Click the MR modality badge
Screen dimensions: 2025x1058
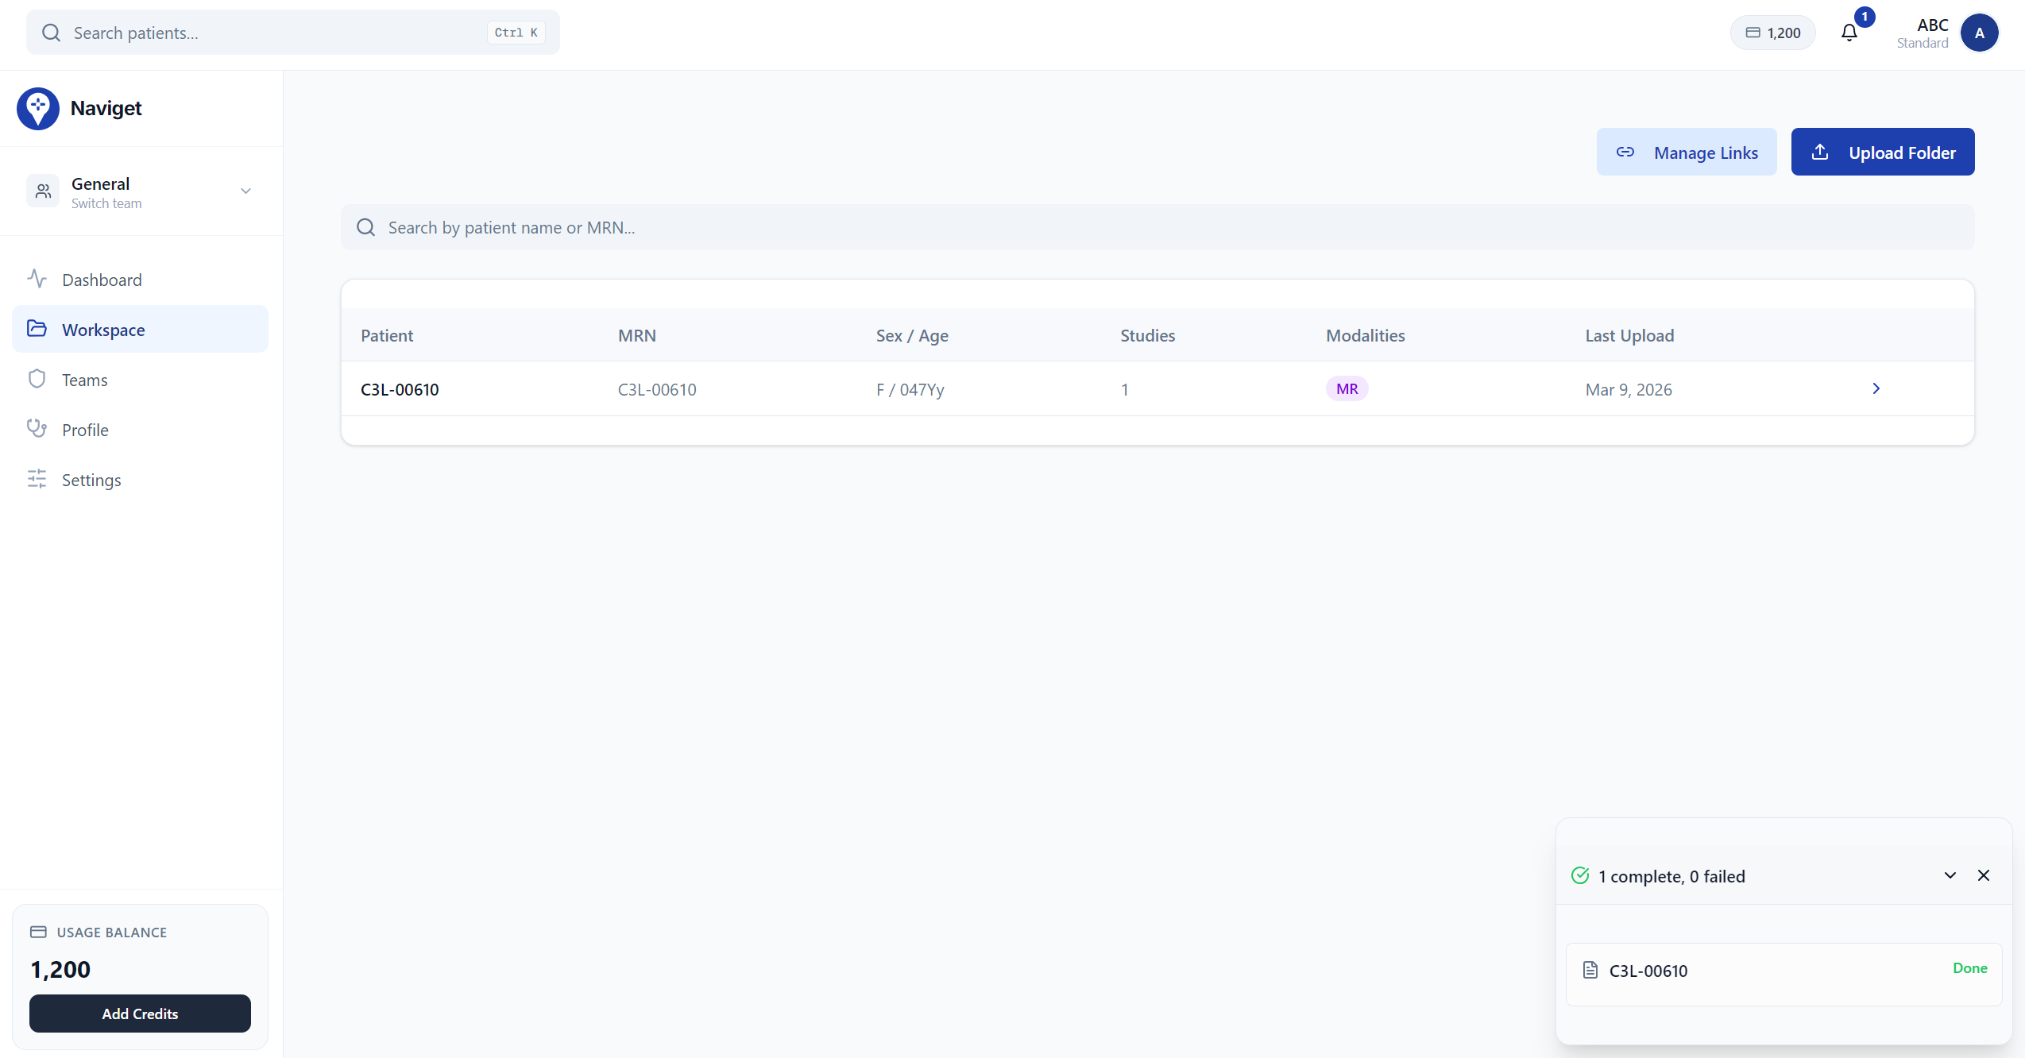click(x=1346, y=388)
